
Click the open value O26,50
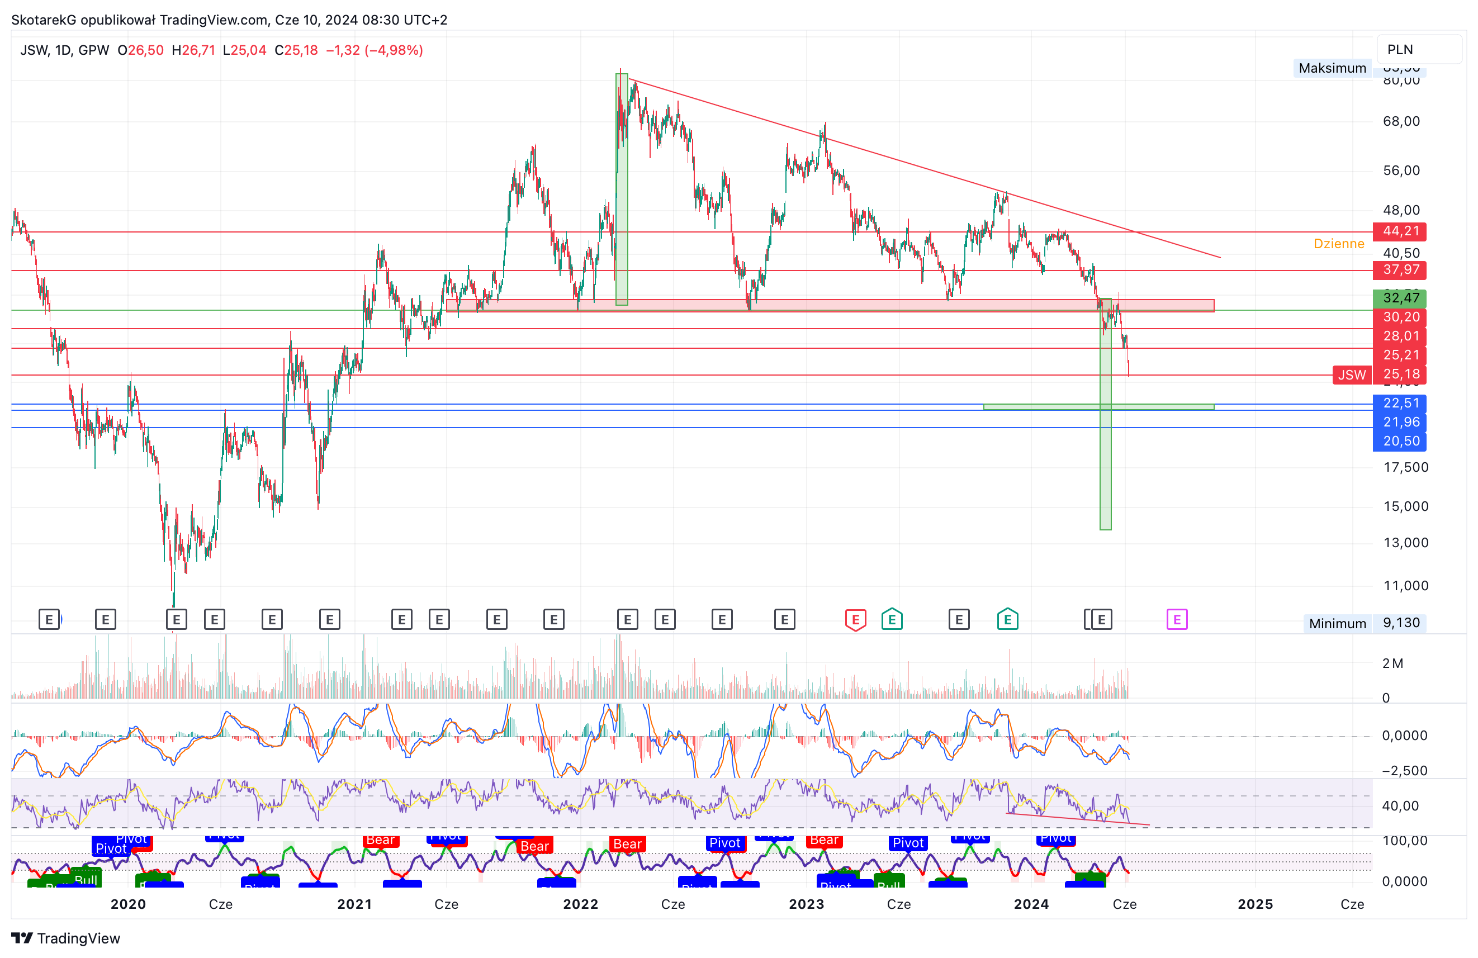pos(140,50)
